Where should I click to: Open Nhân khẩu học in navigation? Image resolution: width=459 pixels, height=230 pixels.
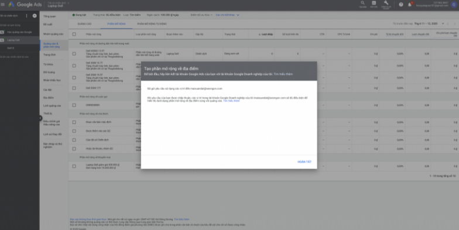click(52, 80)
